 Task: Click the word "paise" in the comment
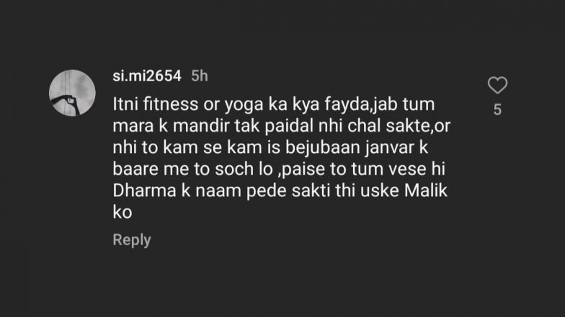coord(301,170)
